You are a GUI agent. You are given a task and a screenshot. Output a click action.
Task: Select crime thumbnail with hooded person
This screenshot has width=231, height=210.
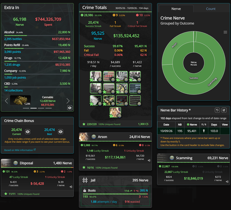(96, 88)
